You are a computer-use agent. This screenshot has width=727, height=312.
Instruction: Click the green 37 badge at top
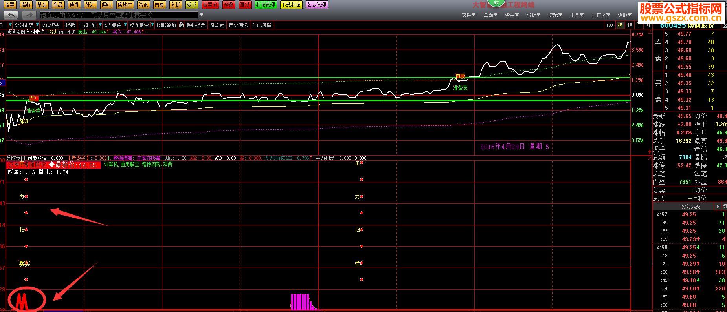pos(496,3)
